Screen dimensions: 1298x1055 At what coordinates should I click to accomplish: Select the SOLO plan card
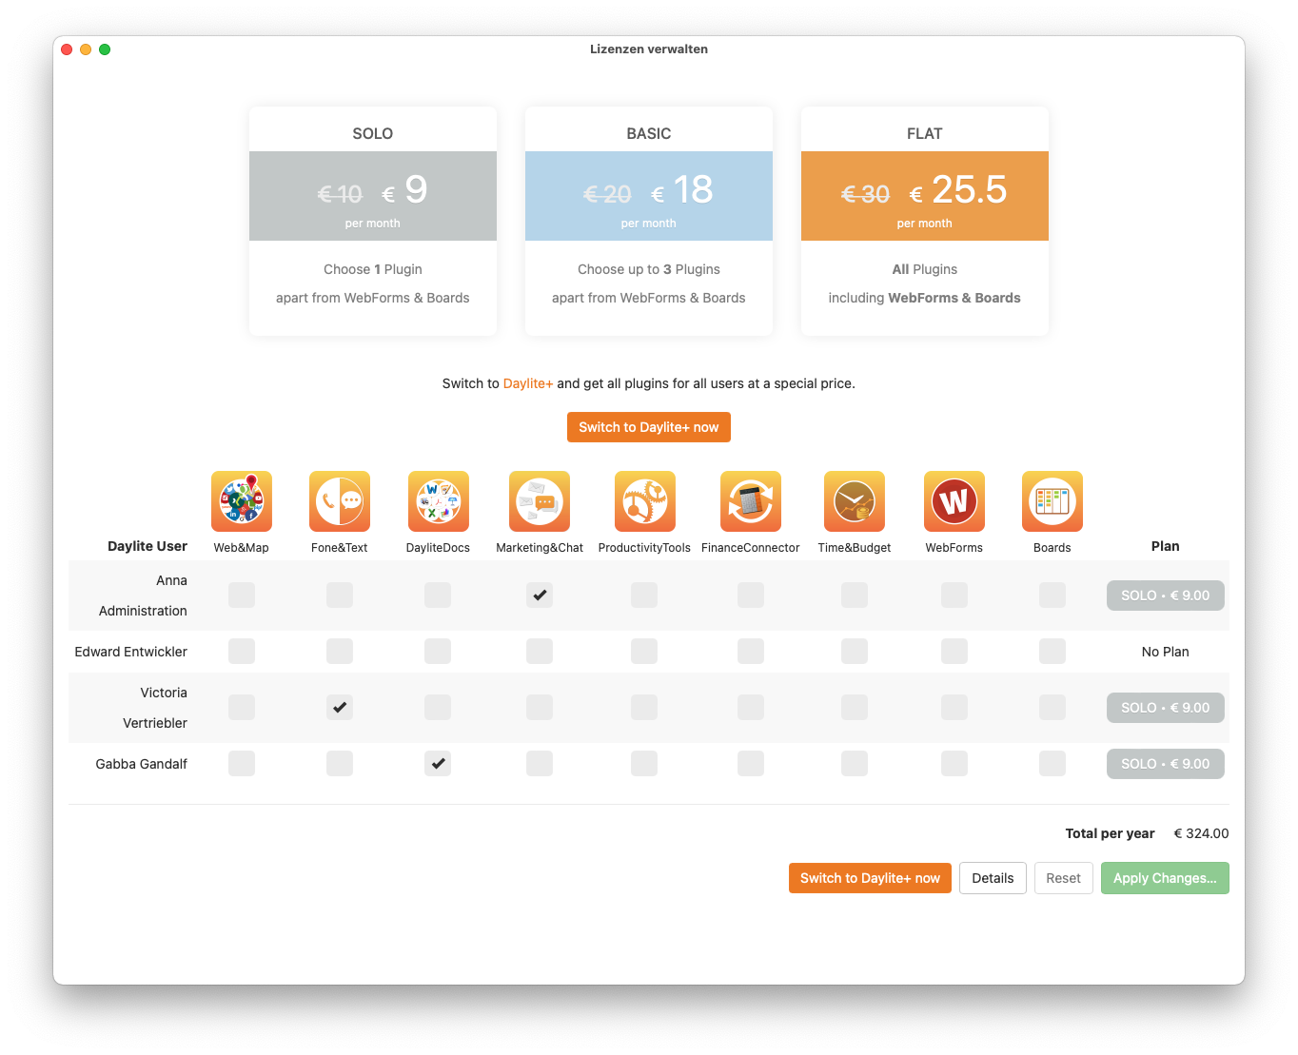(x=373, y=222)
